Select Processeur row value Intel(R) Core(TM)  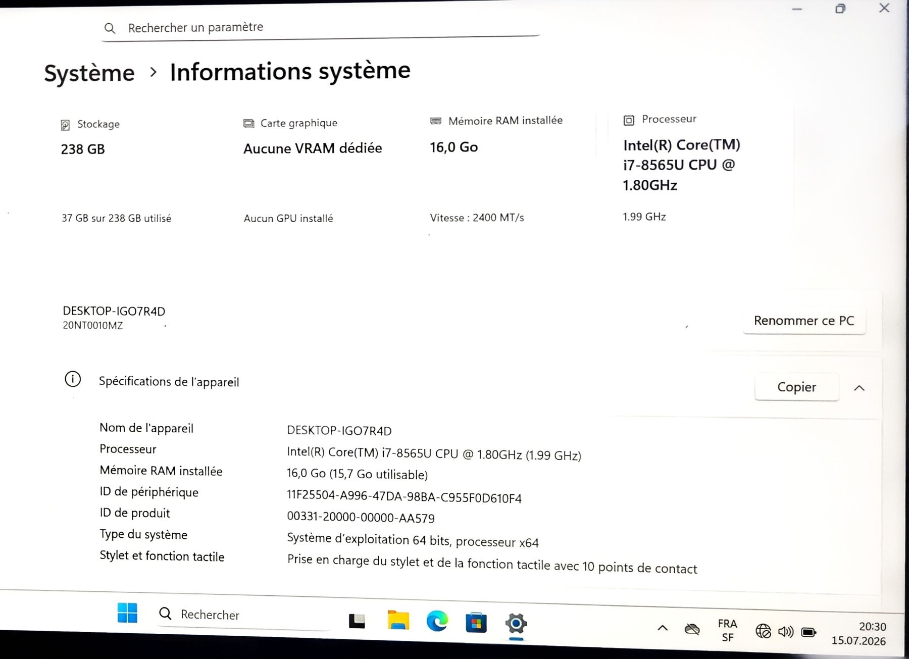point(434,453)
